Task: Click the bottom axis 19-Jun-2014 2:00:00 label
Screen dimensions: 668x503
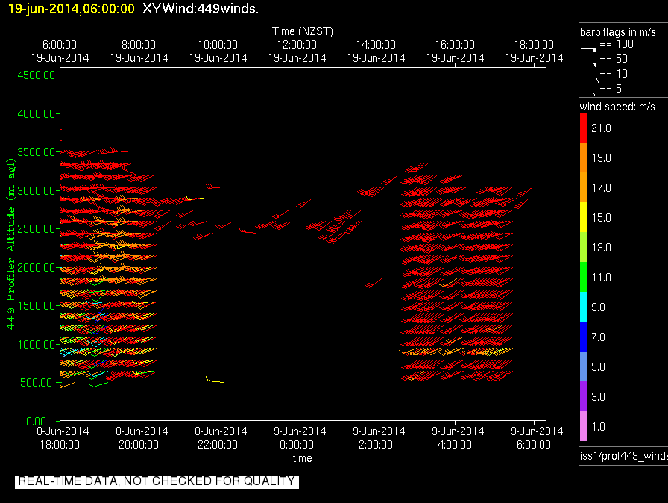Action: 376,438
